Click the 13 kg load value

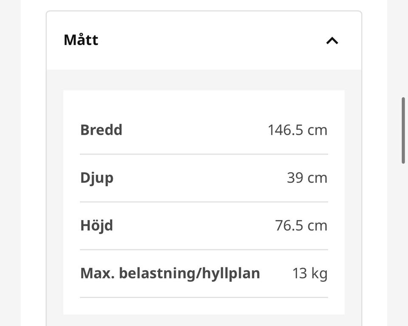[x=310, y=273]
